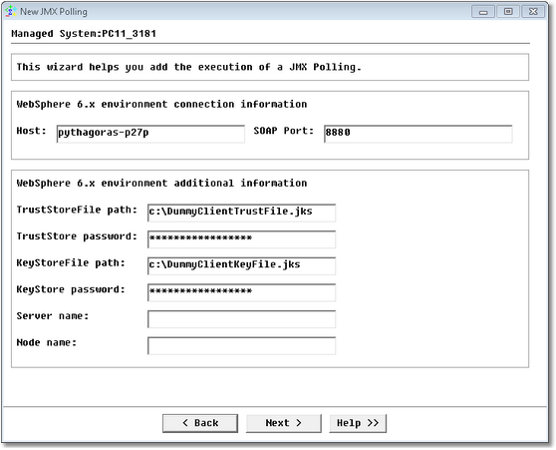Viewport: 556px width, 450px height.
Task: Click the TrustStoreFile path: label
Action: point(77,210)
